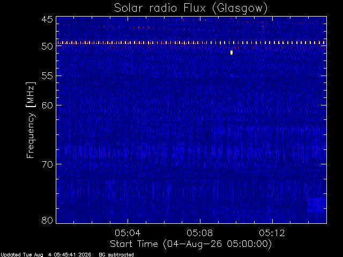Click the 'Frequency [MHz]' vertical axis title
This screenshot has width=343, height=257.
[x=31, y=120]
